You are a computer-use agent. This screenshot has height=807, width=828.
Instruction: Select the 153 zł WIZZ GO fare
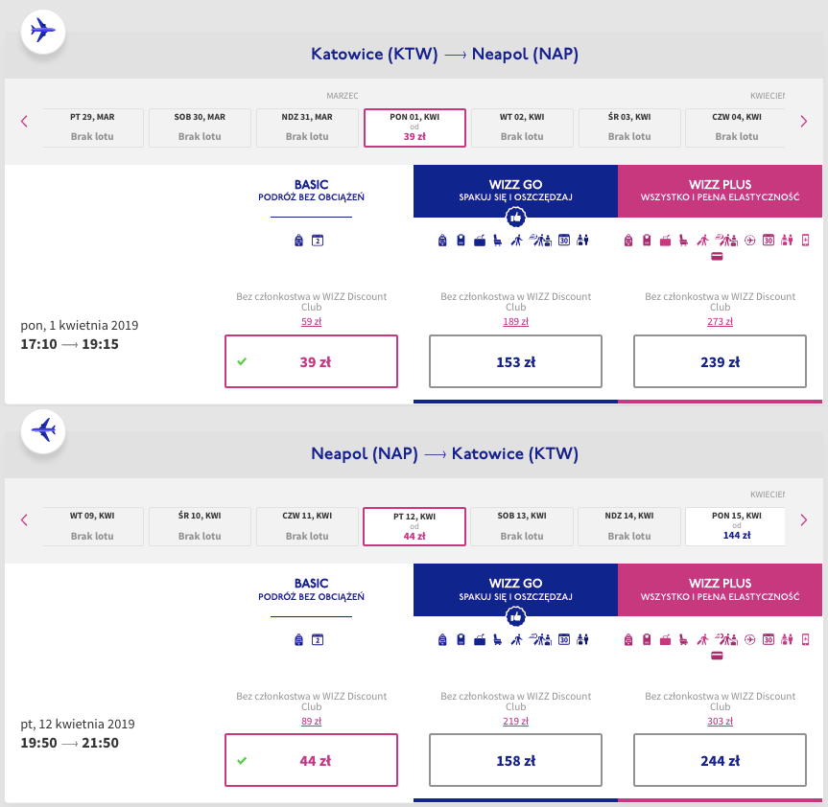515,362
